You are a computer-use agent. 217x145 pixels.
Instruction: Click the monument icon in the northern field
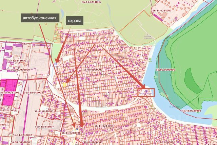pyautogui.click(x=148, y=34)
